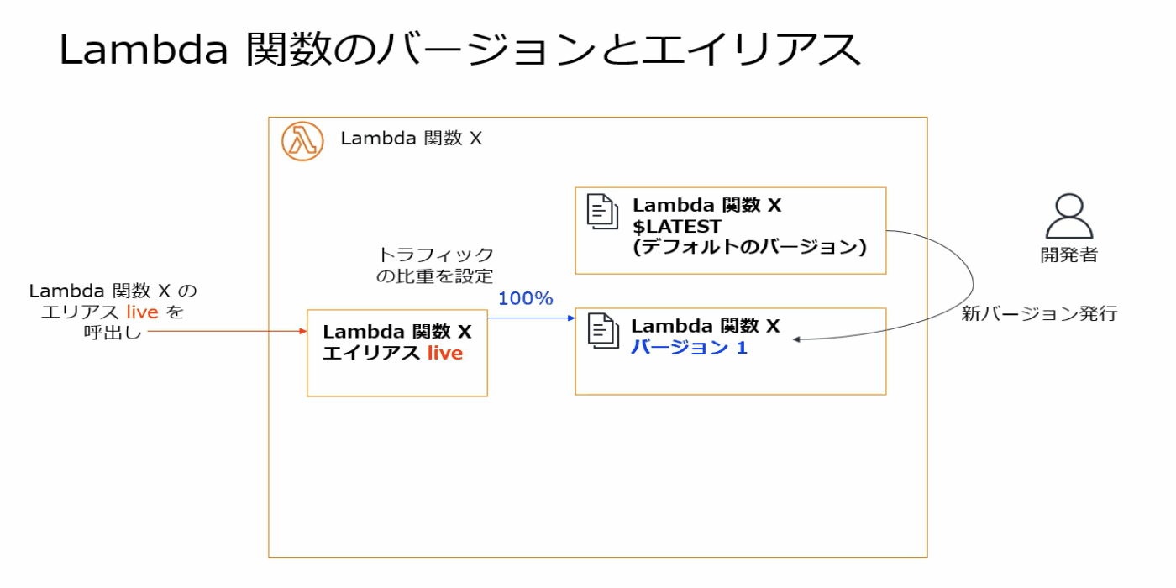
Task: Select the (デフォルトのバージョン) text
Action: pos(749,248)
